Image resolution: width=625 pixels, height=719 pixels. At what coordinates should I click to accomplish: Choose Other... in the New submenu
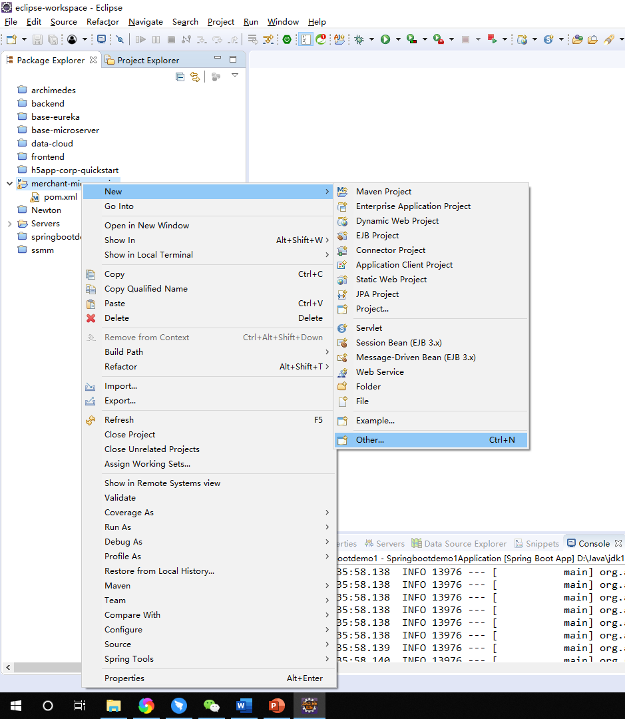pos(431,440)
